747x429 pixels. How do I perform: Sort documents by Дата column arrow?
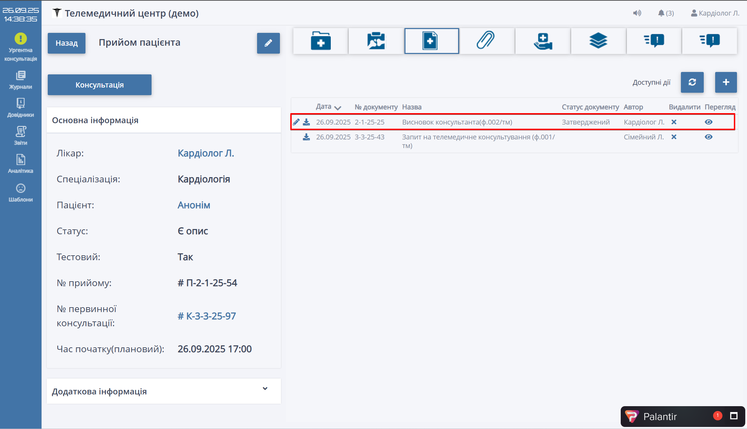[338, 108]
